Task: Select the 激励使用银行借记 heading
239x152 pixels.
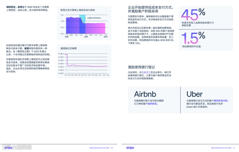Action: [141, 67]
